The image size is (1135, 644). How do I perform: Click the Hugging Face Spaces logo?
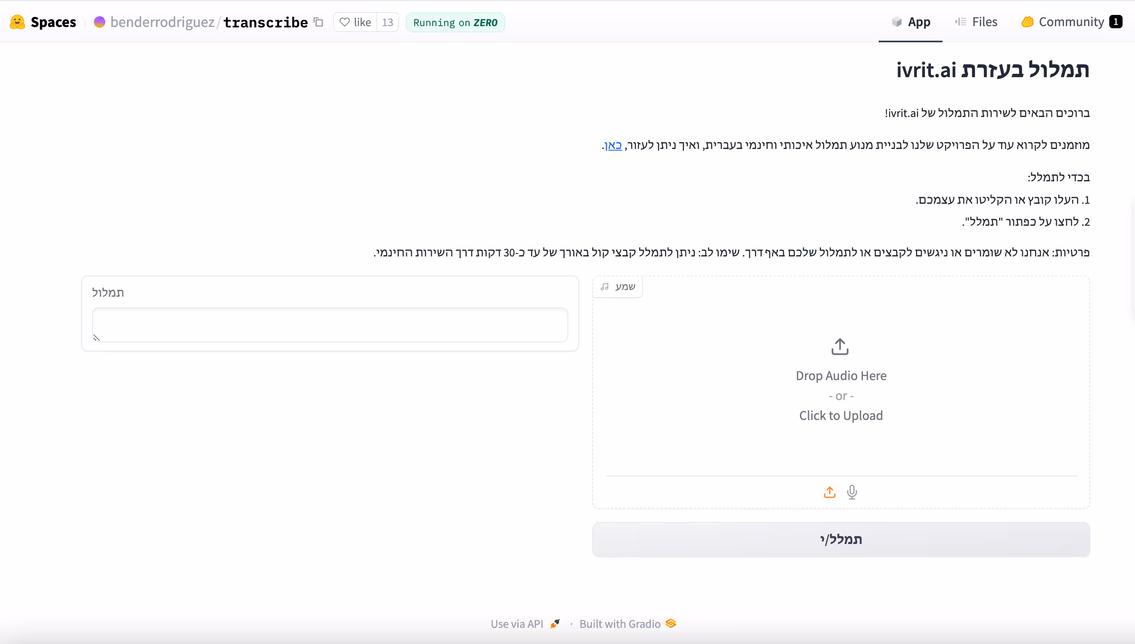click(17, 22)
